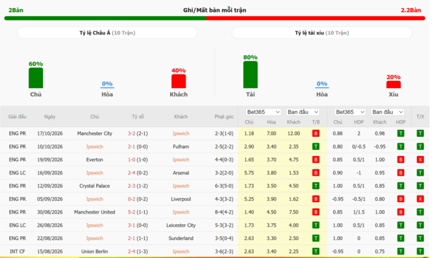Click T/X badge in Sunderland row
The image size is (432, 258).
(x=420, y=238)
